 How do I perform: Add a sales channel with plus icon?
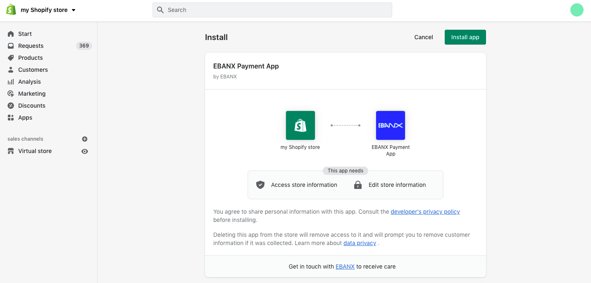point(85,139)
